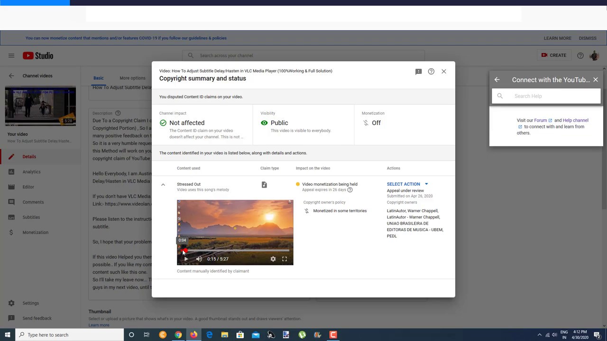Open Microsoft Store from the taskbar
The width and height of the screenshot is (607, 341).
click(x=240, y=335)
